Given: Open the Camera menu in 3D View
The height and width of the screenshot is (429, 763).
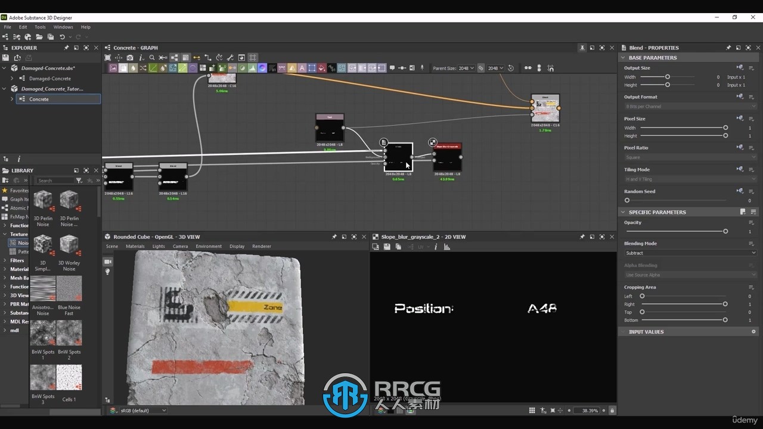Looking at the screenshot, I should point(181,246).
